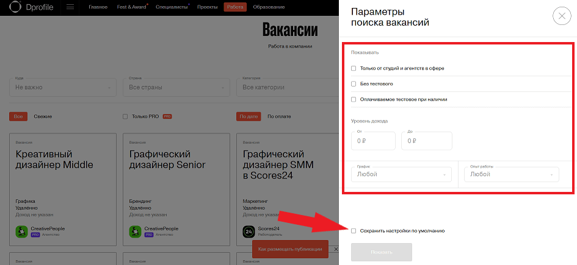Click the PRO badge beside Только PRO

point(167,116)
